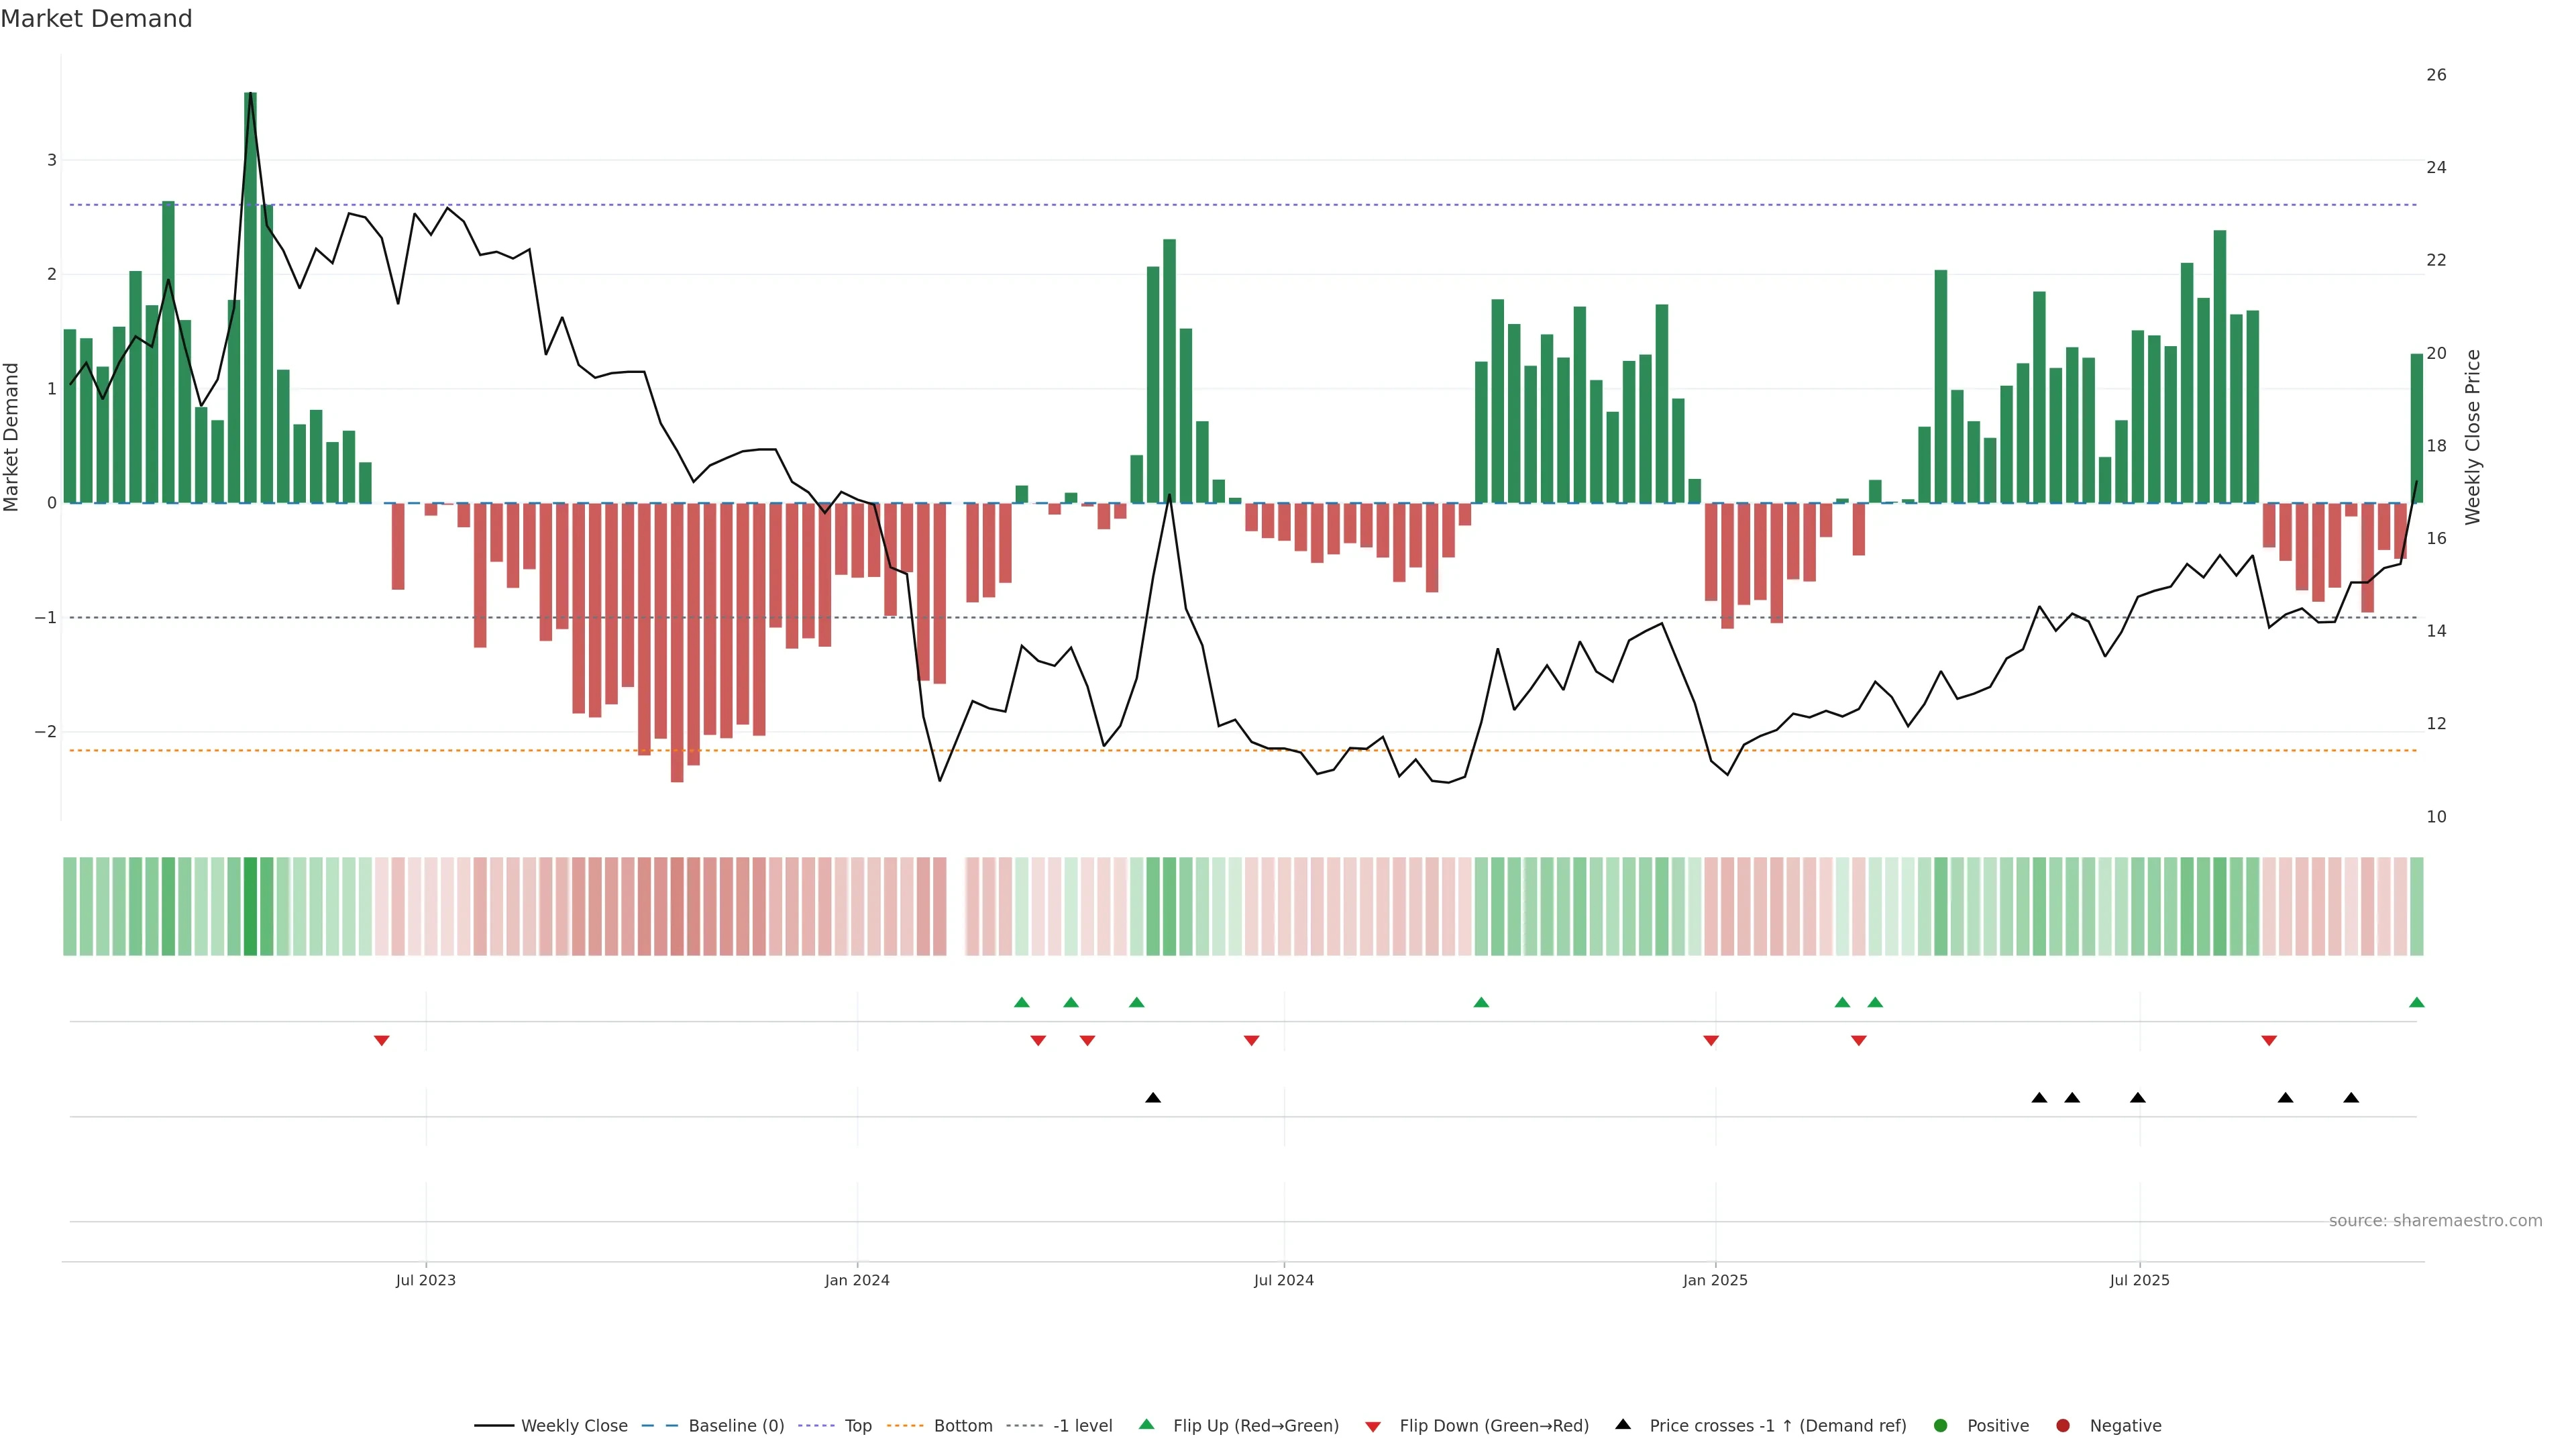Click the Weekly Close Price axis title

coord(2473,437)
